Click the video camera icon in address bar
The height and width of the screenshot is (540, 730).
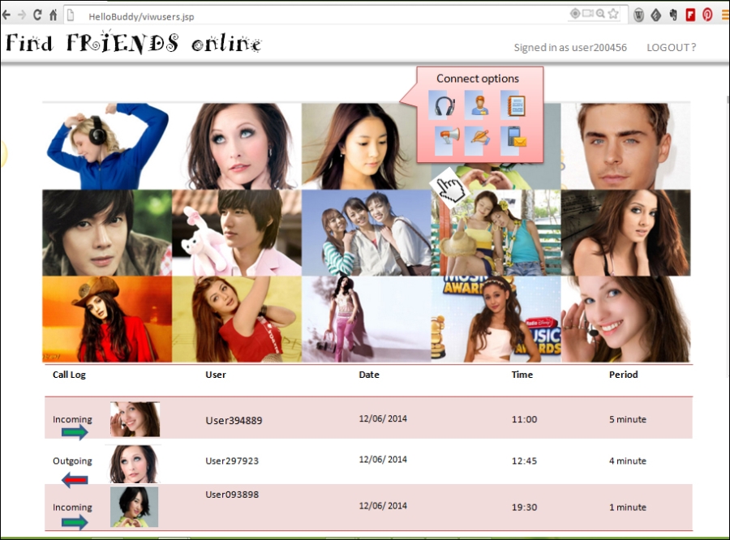tap(587, 13)
